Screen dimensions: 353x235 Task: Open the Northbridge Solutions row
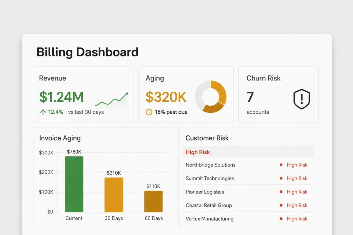pyautogui.click(x=248, y=165)
